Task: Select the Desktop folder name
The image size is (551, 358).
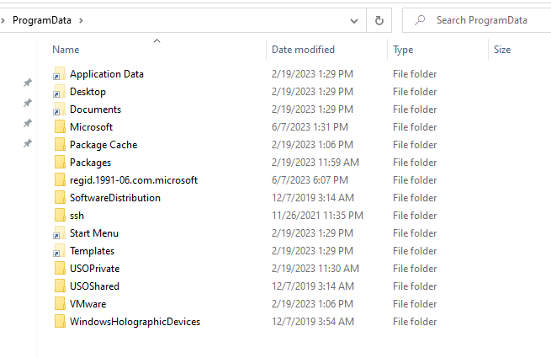Action: pyautogui.click(x=87, y=92)
